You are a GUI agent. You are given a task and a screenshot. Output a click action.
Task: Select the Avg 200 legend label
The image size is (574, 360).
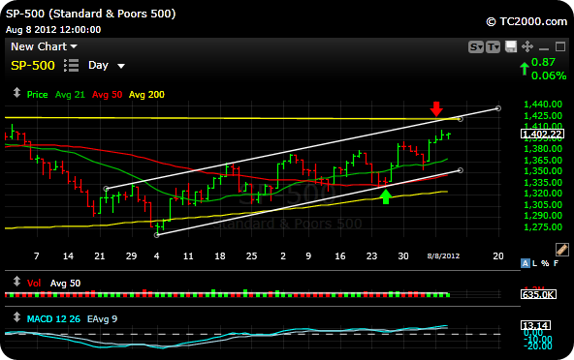tap(146, 95)
